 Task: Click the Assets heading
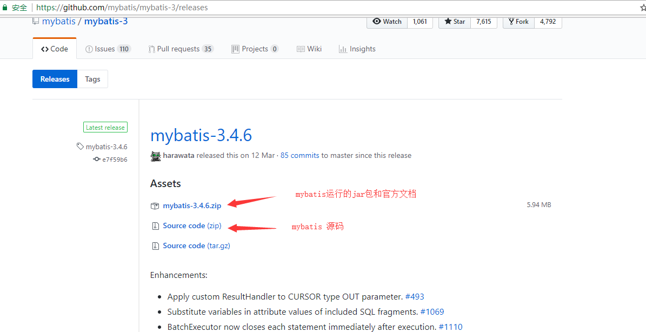tap(165, 183)
